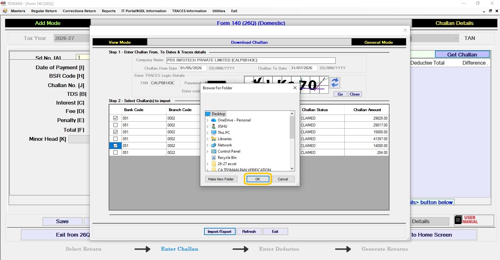This screenshot has width=500, height=260.
Task: Select the OneDrive - Personal cloud icon
Action: 214,120
